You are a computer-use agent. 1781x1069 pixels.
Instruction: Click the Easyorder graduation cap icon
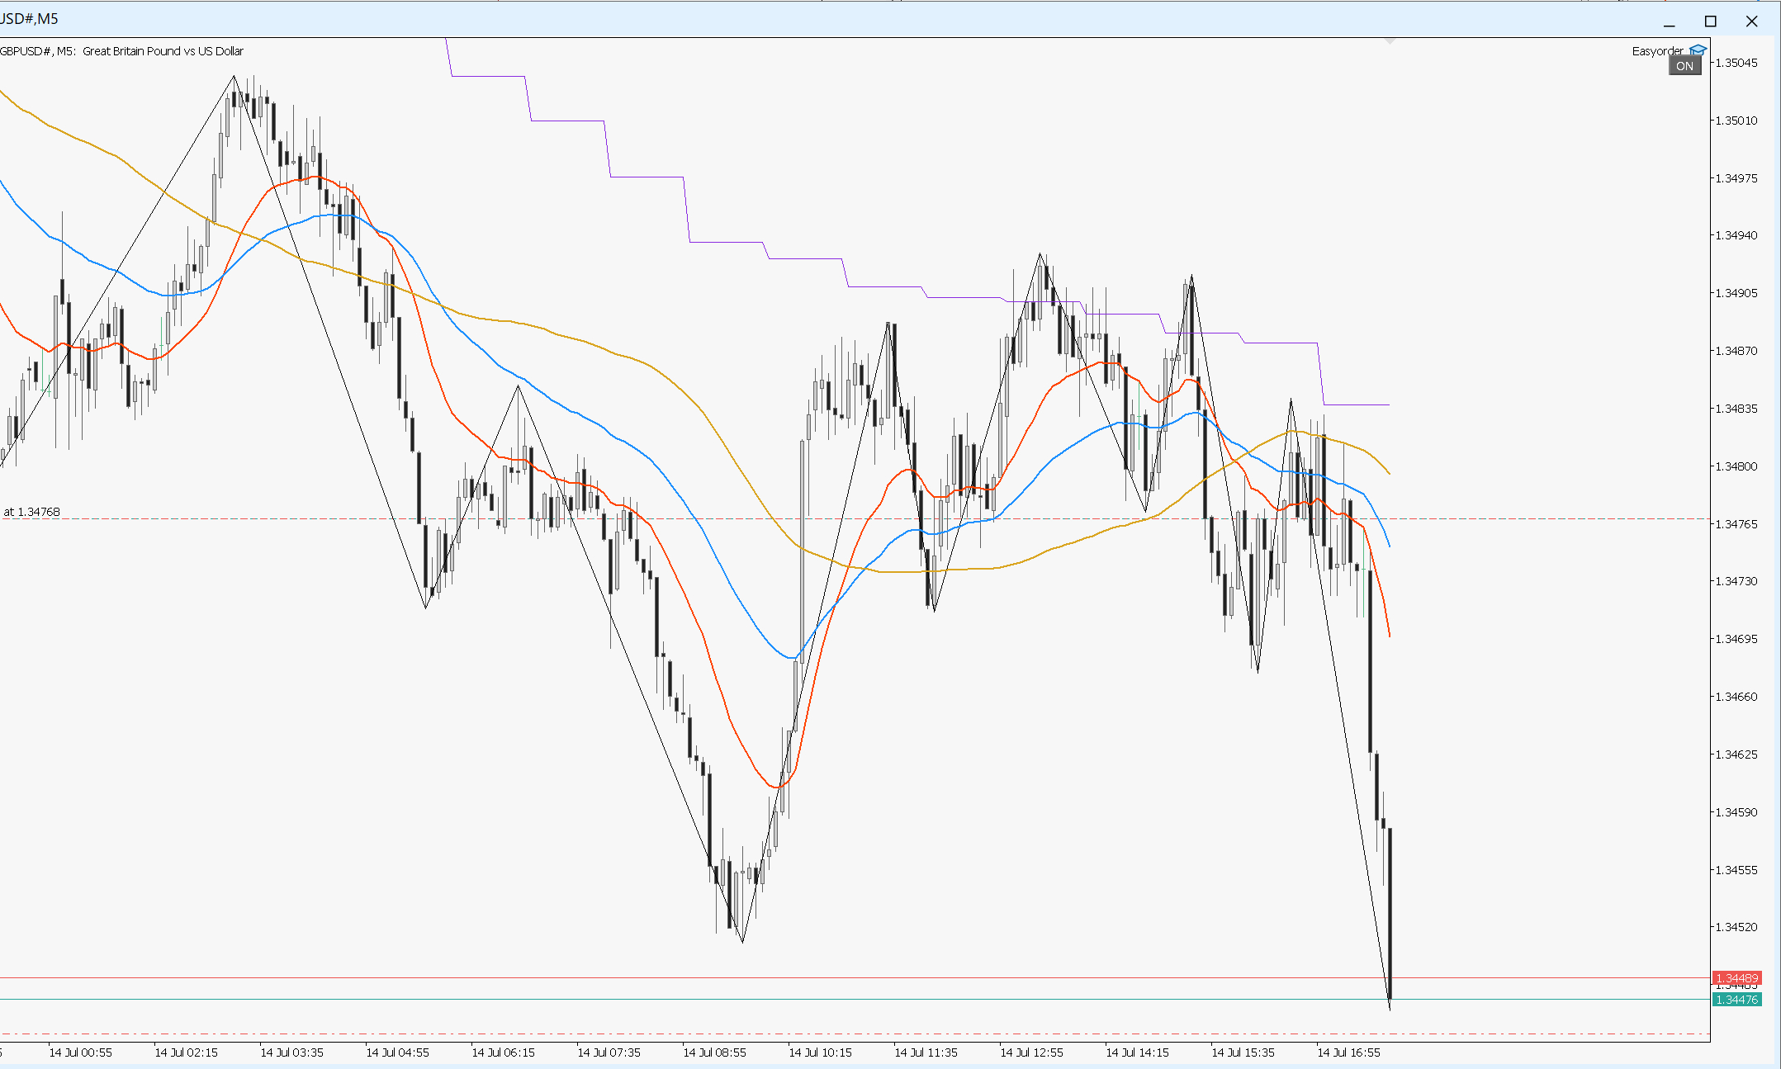point(1698,50)
